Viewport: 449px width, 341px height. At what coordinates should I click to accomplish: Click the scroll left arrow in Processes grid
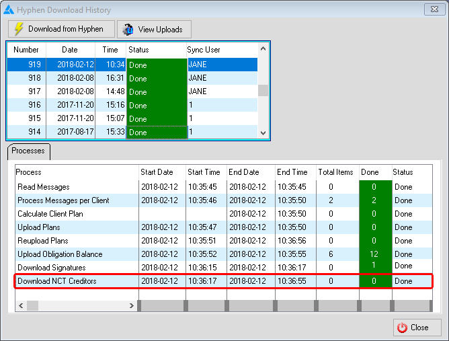pos(20,305)
